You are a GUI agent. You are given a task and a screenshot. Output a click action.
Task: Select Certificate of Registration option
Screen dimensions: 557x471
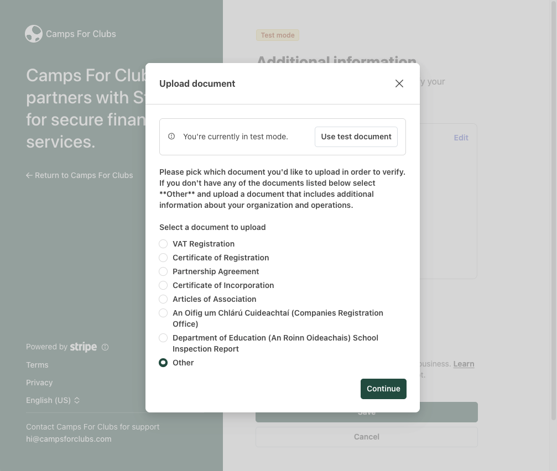(163, 258)
